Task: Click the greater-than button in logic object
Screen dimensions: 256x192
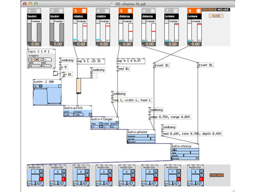Action: (x=30, y=59)
